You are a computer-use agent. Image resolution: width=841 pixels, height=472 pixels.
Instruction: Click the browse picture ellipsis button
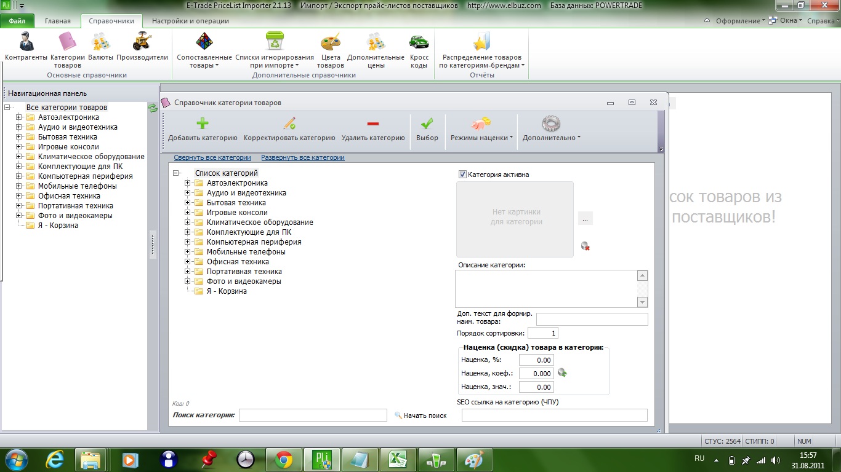[585, 219]
